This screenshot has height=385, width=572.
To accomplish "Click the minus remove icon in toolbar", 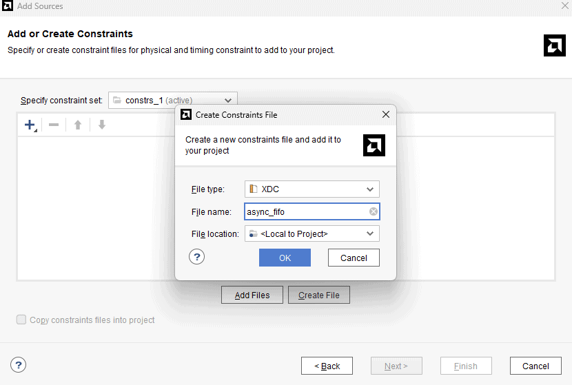I will 54,125.
